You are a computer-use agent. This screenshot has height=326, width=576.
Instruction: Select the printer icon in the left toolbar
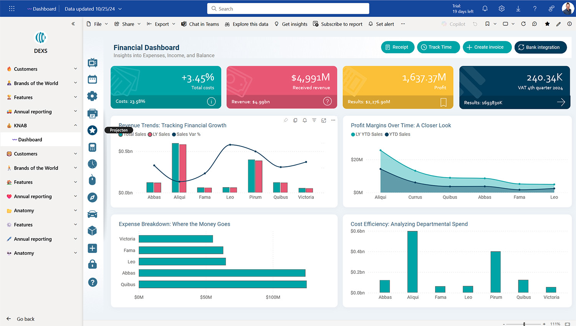click(92, 113)
